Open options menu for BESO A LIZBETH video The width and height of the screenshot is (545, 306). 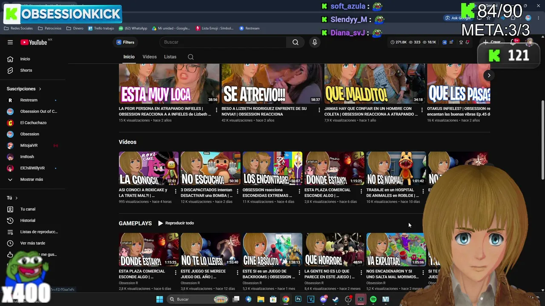(x=319, y=110)
